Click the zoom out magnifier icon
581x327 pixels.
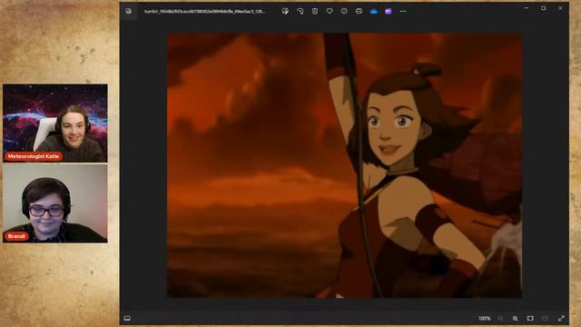point(500,318)
